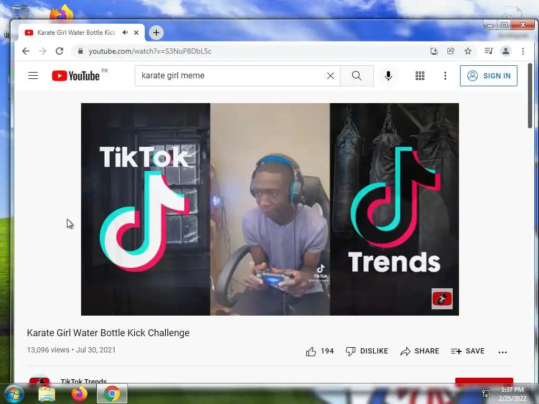Open Firefox from the taskbar
The height and width of the screenshot is (404, 539).
pyautogui.click(x=79, y=393)
